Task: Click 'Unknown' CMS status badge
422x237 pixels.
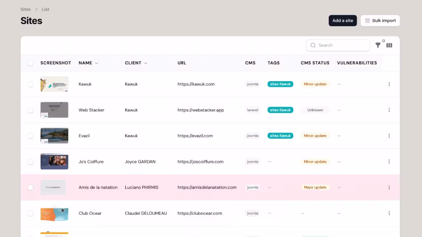Action: 315,110
